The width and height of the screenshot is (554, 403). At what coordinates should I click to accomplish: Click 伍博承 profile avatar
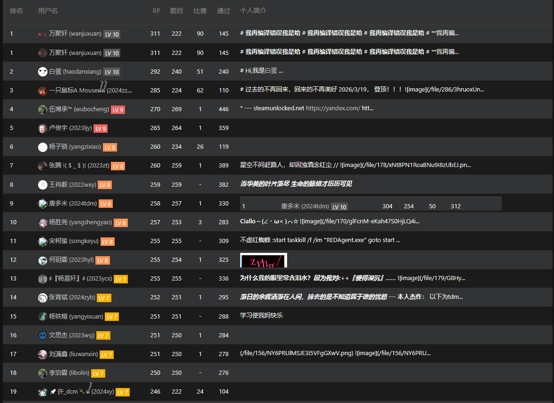[x=42, y=109]
